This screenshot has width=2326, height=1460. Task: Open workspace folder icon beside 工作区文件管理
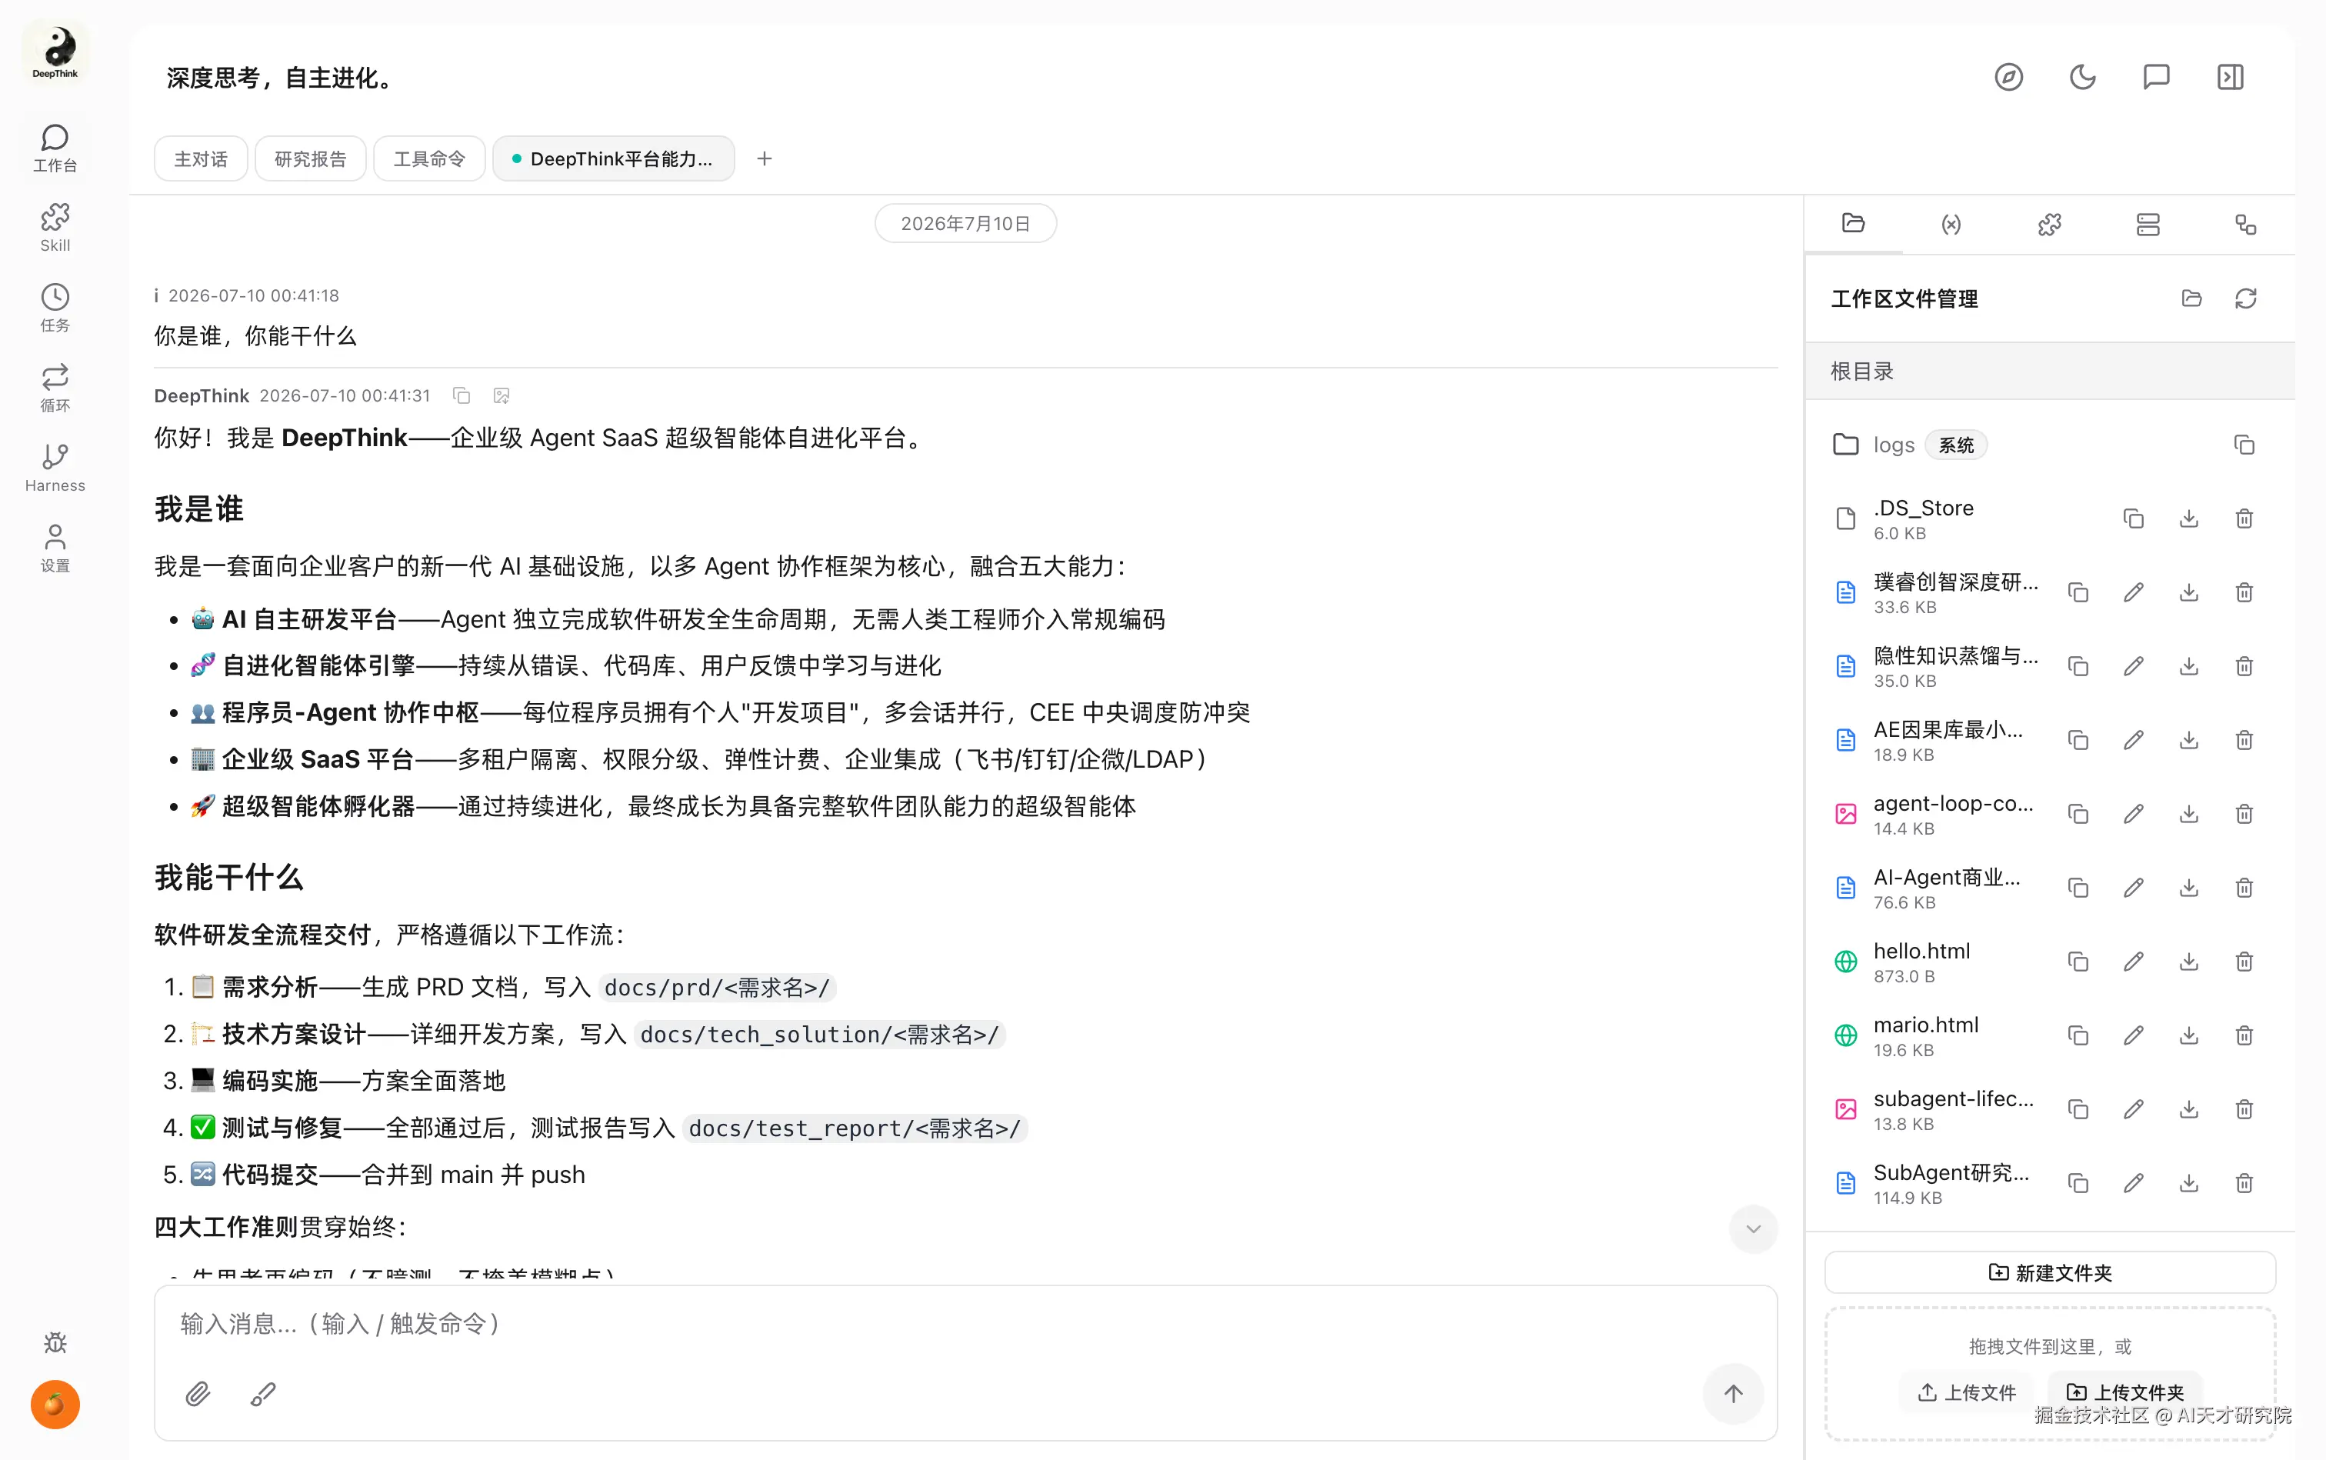(x=2192, y=298)
